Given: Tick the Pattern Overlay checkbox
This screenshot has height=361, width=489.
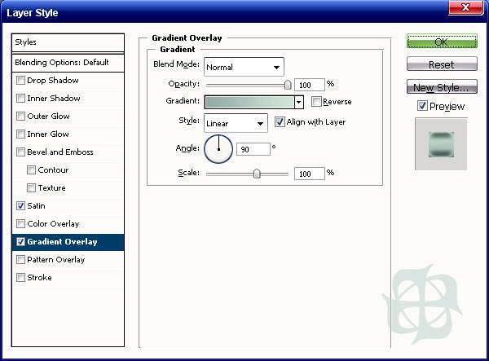Looking at the screenshot, I should 20,260.
